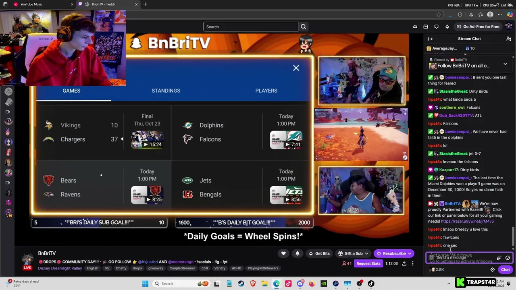Open the Resubscribe dropdown button
The height and width of the screenshot is (290, 516).
click(x=394, y=253)
